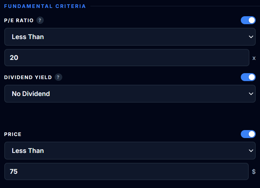Screen dimensions: 260x188
Task: Open the P/E Ratio 'Less Than' dropdown
Action: pyautogui.click(x=126, y=37)
